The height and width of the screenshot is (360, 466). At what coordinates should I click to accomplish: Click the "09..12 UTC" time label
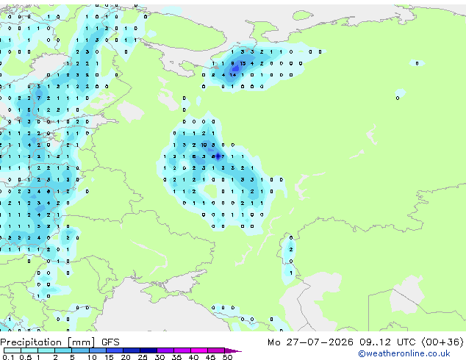[x=387, y=342]
